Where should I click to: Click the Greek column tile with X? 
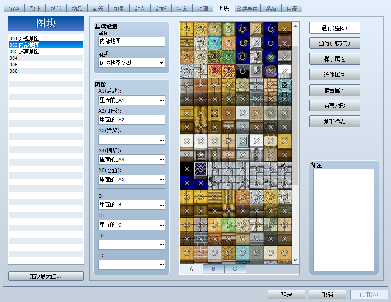point(256,155)
